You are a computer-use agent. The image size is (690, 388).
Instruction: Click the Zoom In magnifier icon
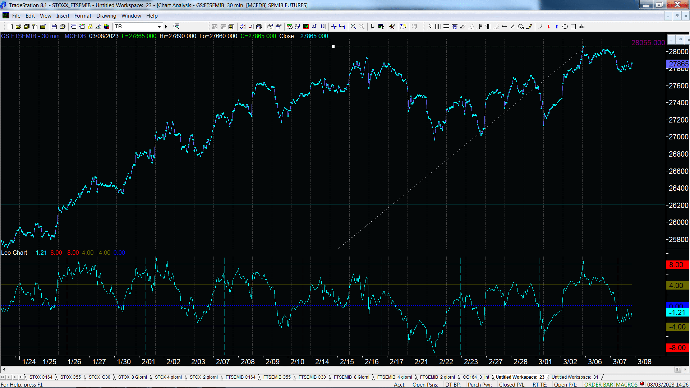(x=353, y=27)
